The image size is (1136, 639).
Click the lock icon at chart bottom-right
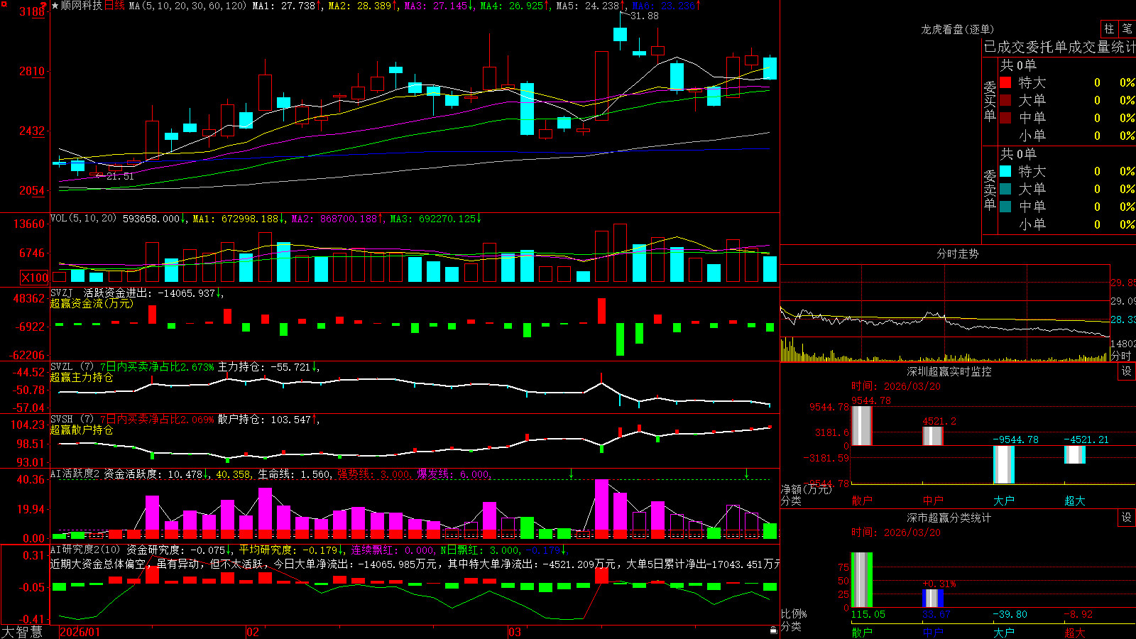pos(774,630)
